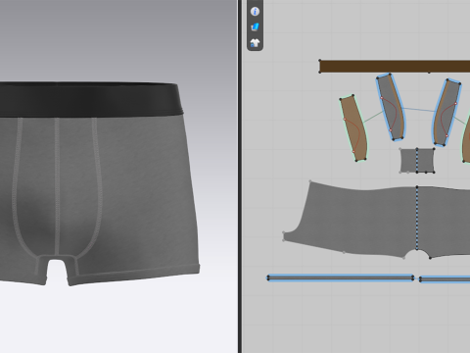470x353 pixels.
Task: Click the blue fabric surface icon
Action: tap(255, 27)
